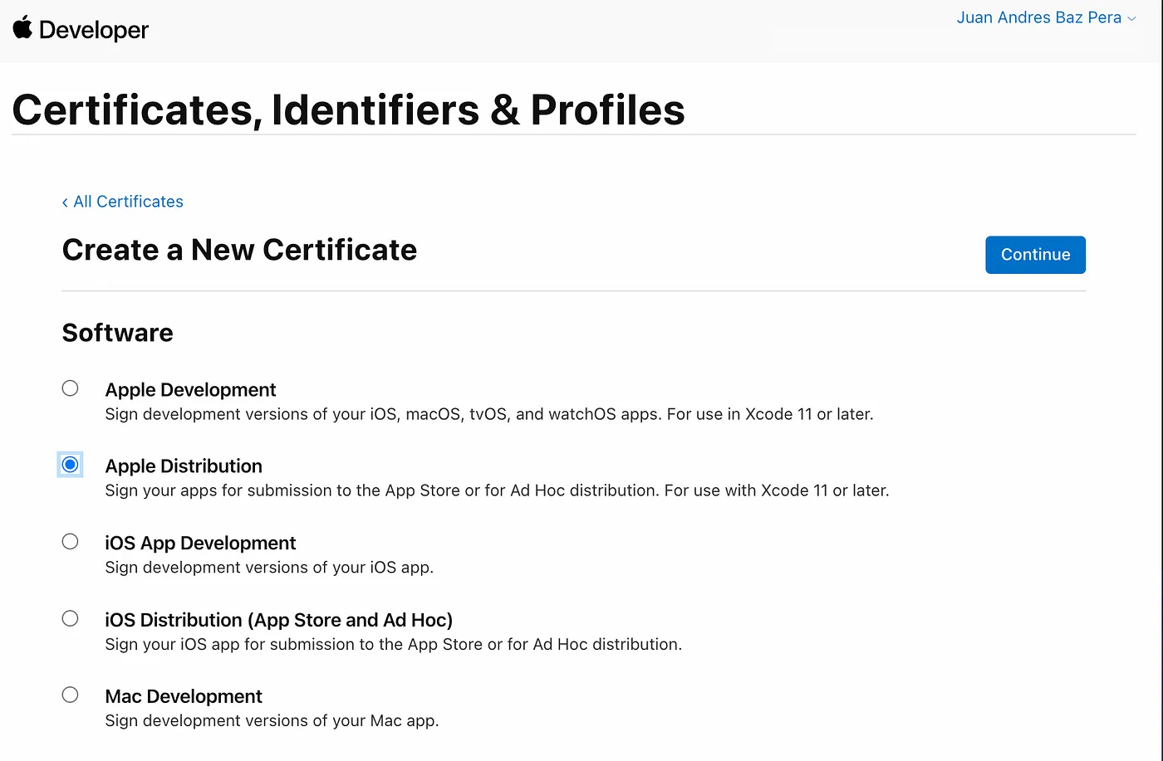The height and width of the screenshot is (761, 1163).
Task: Click the Continue button
Action: (x=1035, y=255)
